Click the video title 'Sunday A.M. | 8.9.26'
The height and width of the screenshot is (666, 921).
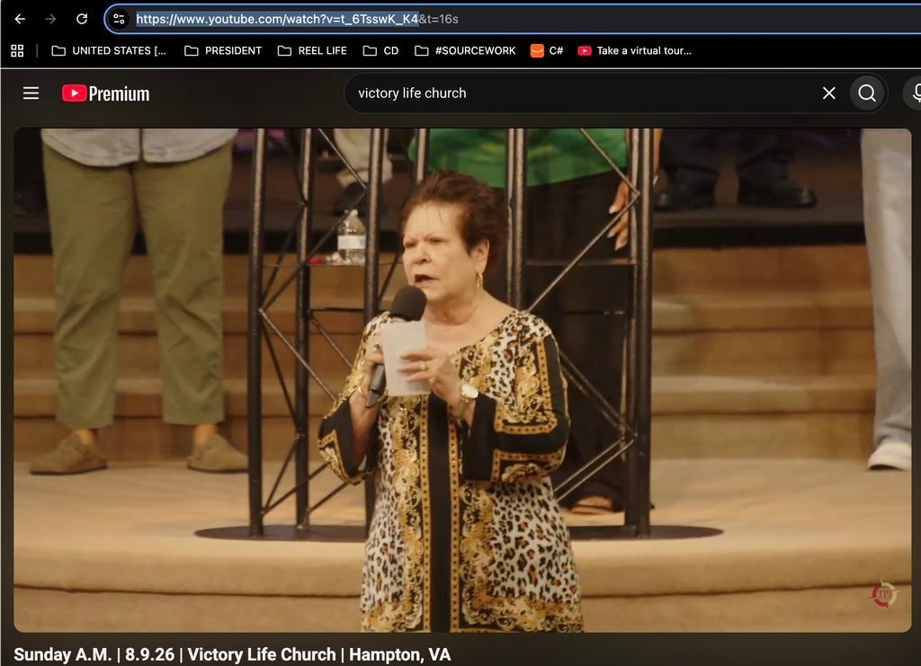pyautogui.click(x=233, y=654)
